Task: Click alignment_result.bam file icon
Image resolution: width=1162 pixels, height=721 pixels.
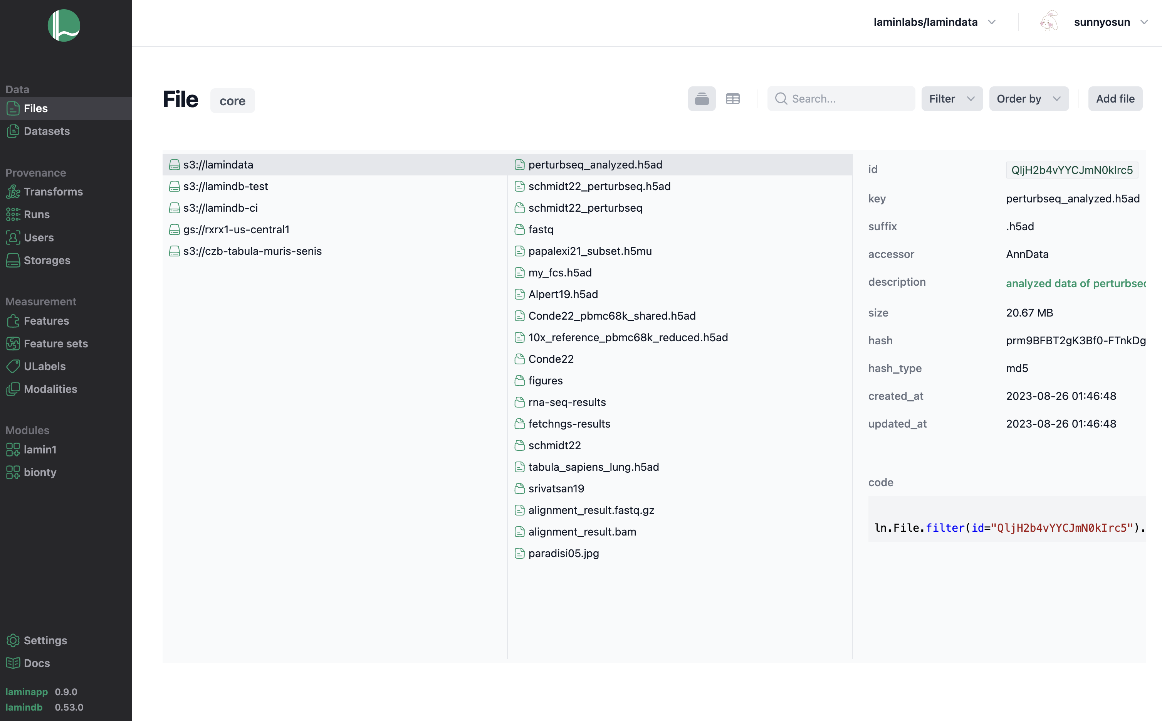Action: pyautogui.click(x=520, y=532)
